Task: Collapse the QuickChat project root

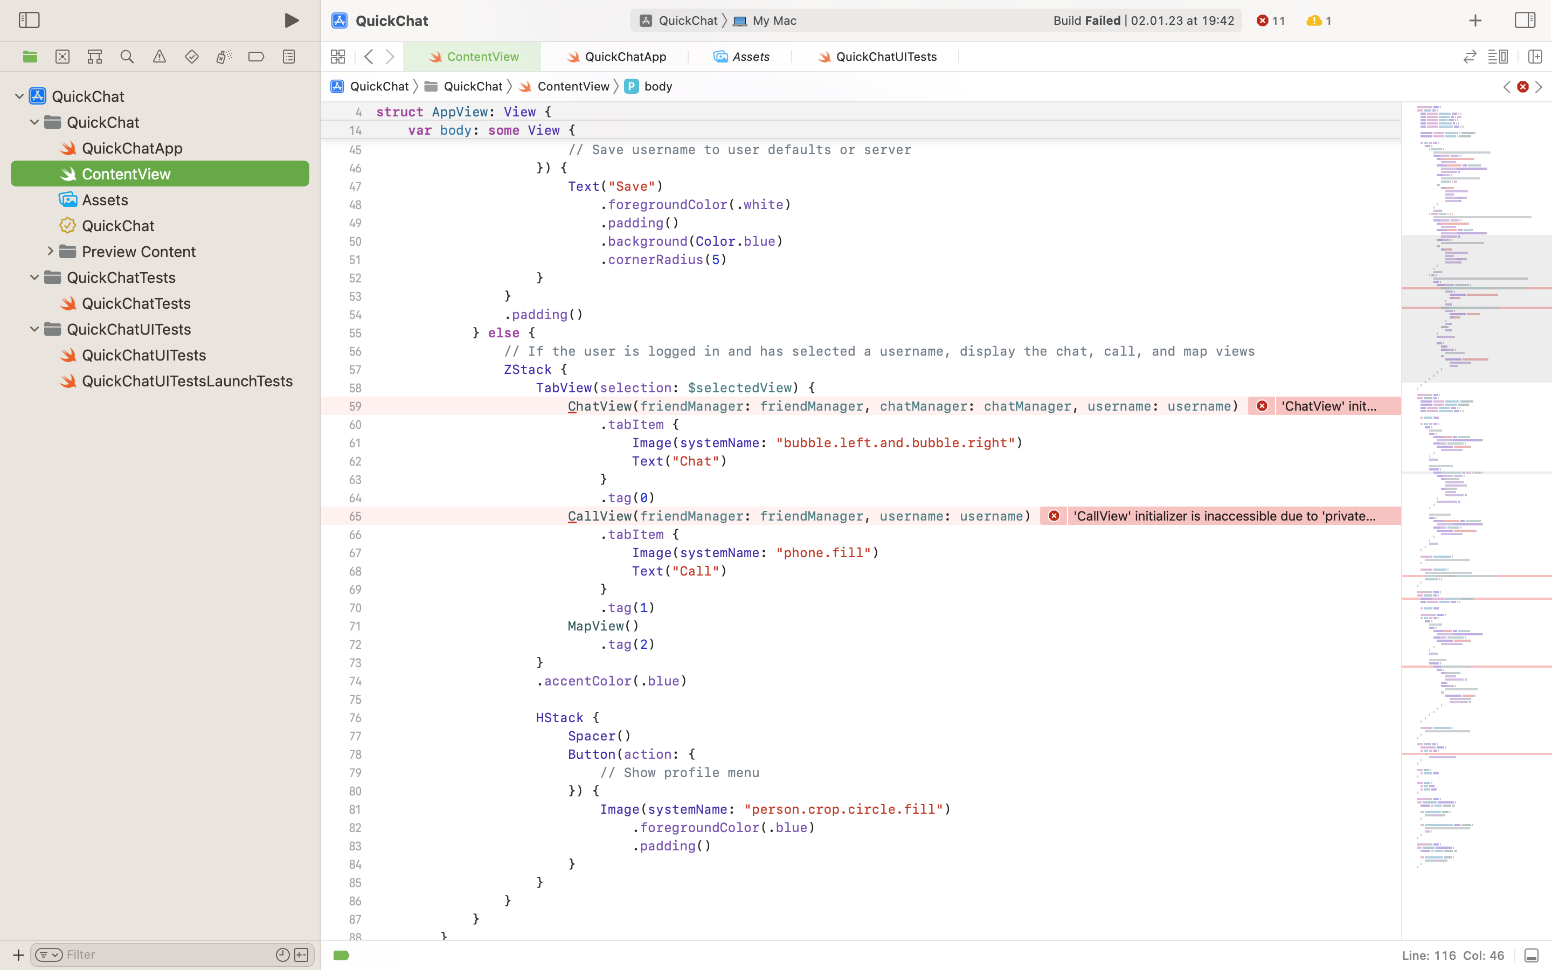Action: pos(19,96)
